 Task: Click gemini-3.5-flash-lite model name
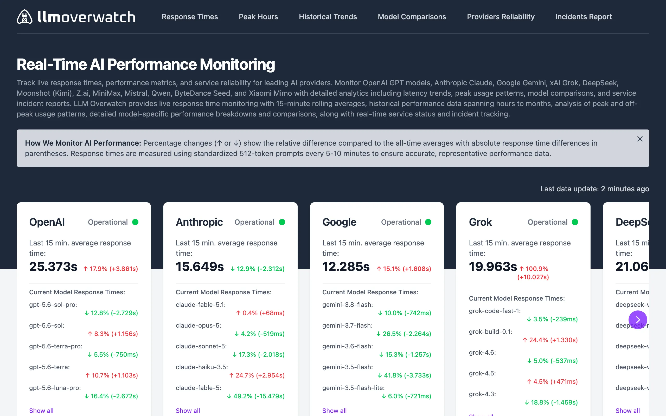[x=353, y=388]
